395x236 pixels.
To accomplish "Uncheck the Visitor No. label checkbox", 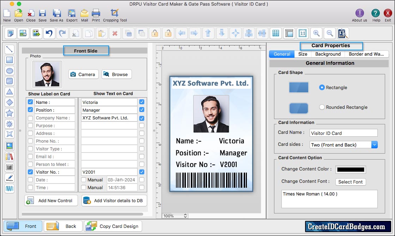I will [30, 172].
